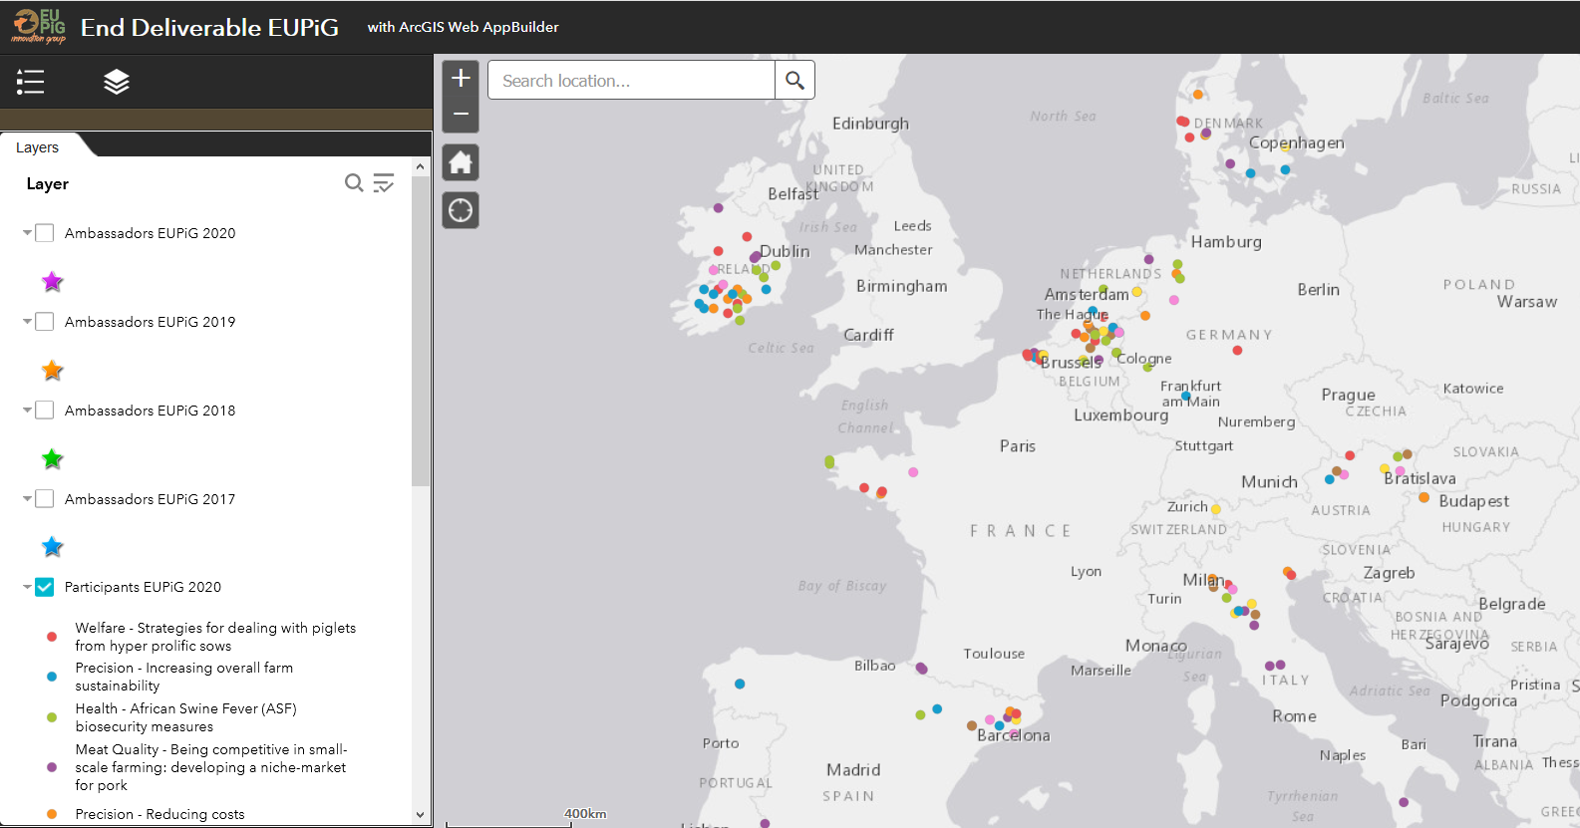Viewport: 1580px width, 828px height.
Task: Click the My Location target icon
Action: pos(461,210)
